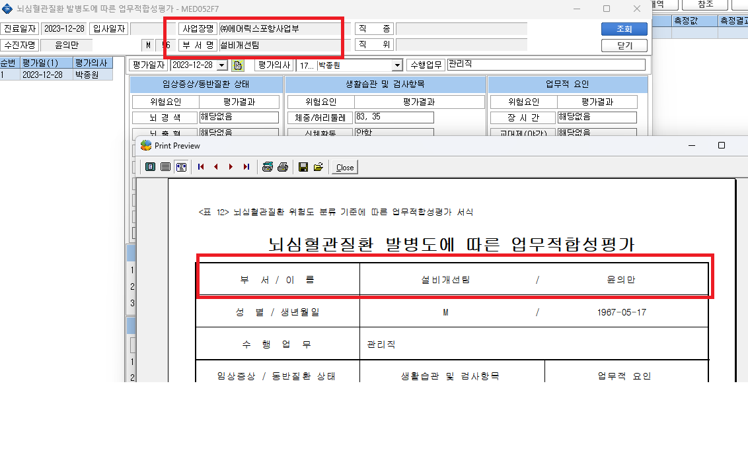Open the 참조 tab at top right

pos(704,4)
